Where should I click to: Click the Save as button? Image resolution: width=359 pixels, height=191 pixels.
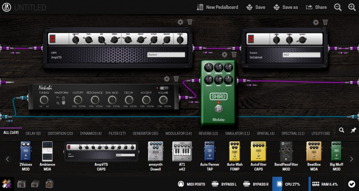click(286, 7)
